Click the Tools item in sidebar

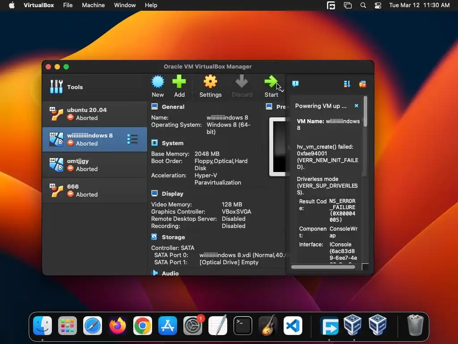click(95, 87)
